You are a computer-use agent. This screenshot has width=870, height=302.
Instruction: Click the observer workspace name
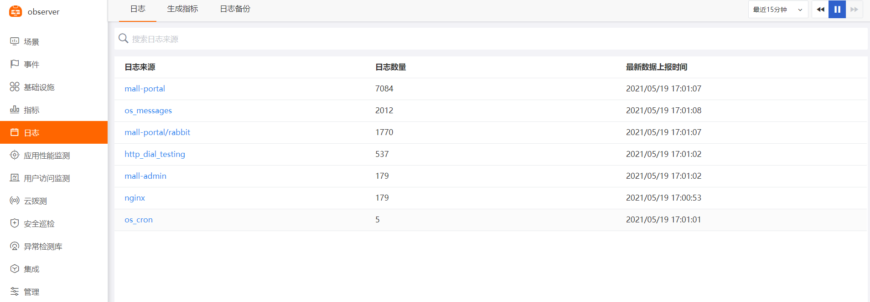(x=43, y=12)
